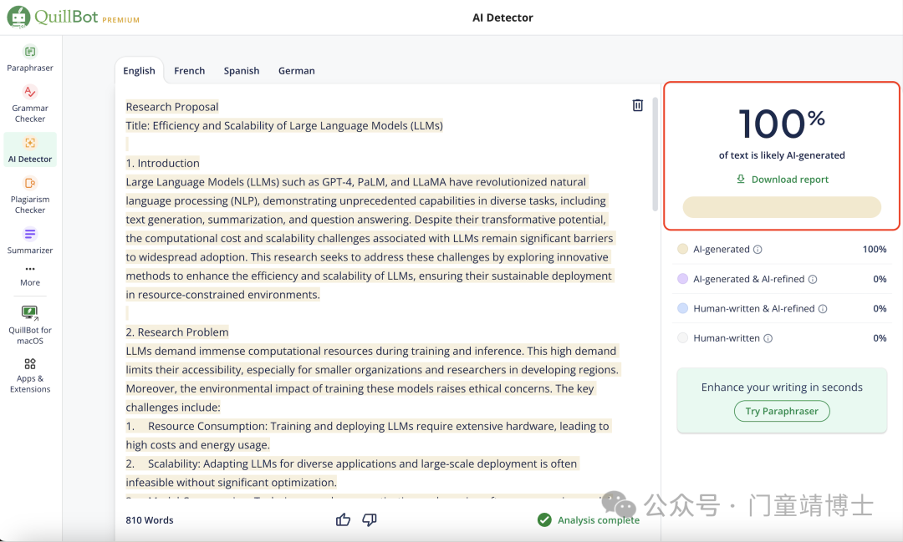Click the 'challenges include:' line
The image size is (903, 542).
tap(173, 408)
